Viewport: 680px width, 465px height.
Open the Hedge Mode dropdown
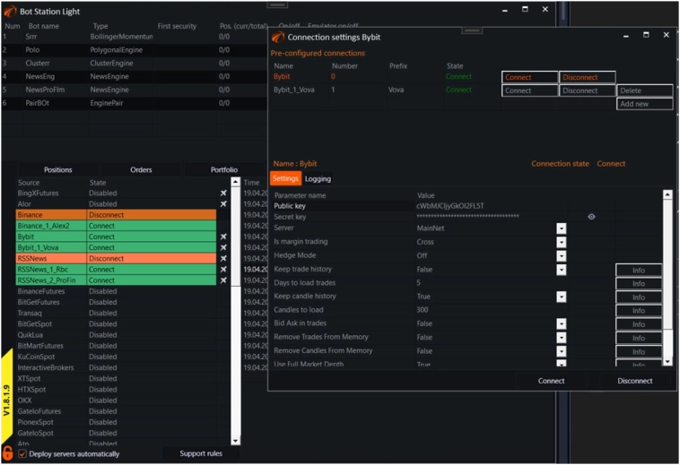coord(562,256)
